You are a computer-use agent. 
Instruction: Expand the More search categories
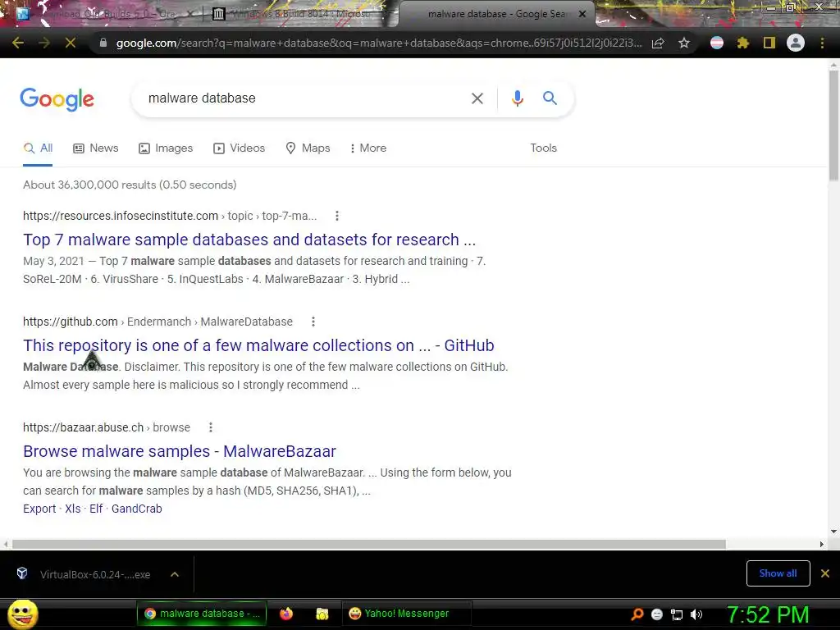pyautogui.click(x=368, y=148)
